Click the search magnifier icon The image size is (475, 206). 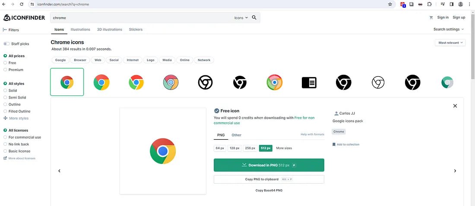tap(254, 18)
